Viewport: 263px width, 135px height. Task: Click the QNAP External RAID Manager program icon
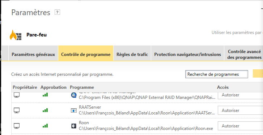click(x=74, y=95)
